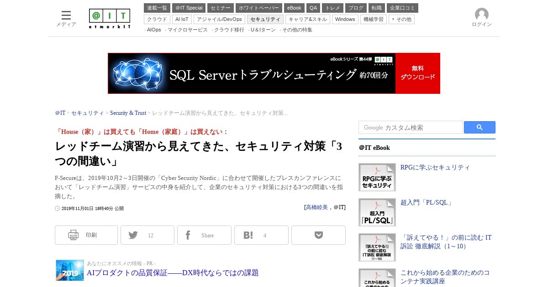
Task: Go to the @IT atmarkIT logo home
Action: pyautogui.click(x=110, y=19)
